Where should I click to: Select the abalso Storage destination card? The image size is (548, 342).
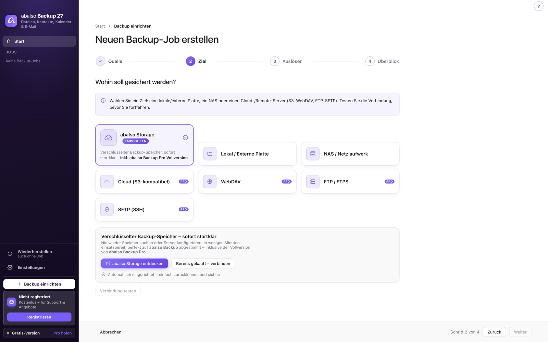pos(144,145)
